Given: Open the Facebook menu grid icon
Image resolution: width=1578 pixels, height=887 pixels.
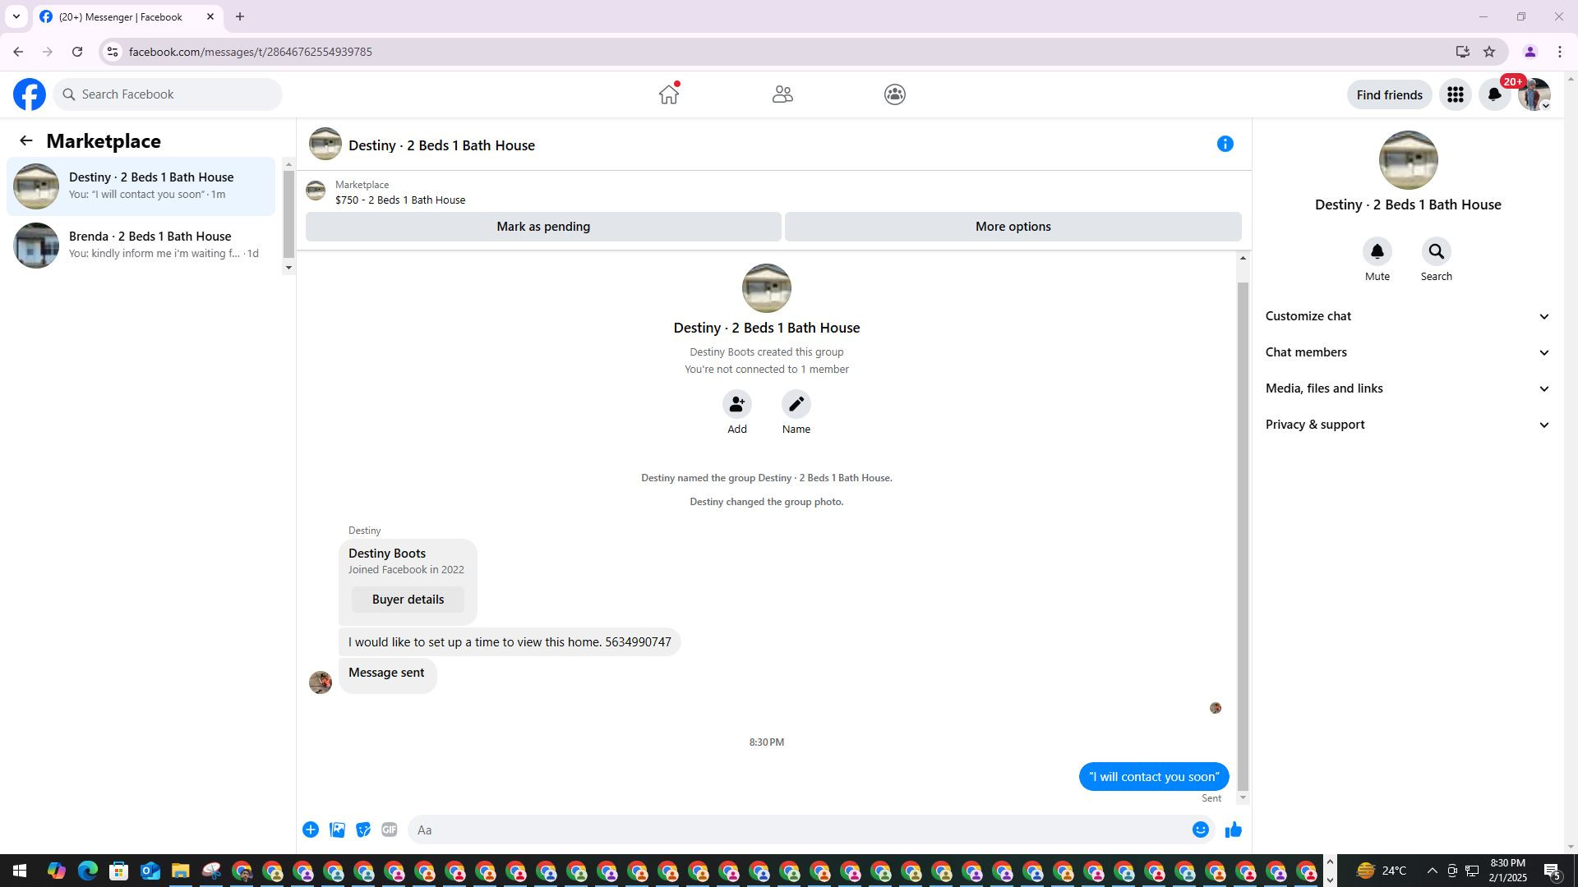Looking at the screenshot, I should tap(1455, 94).
